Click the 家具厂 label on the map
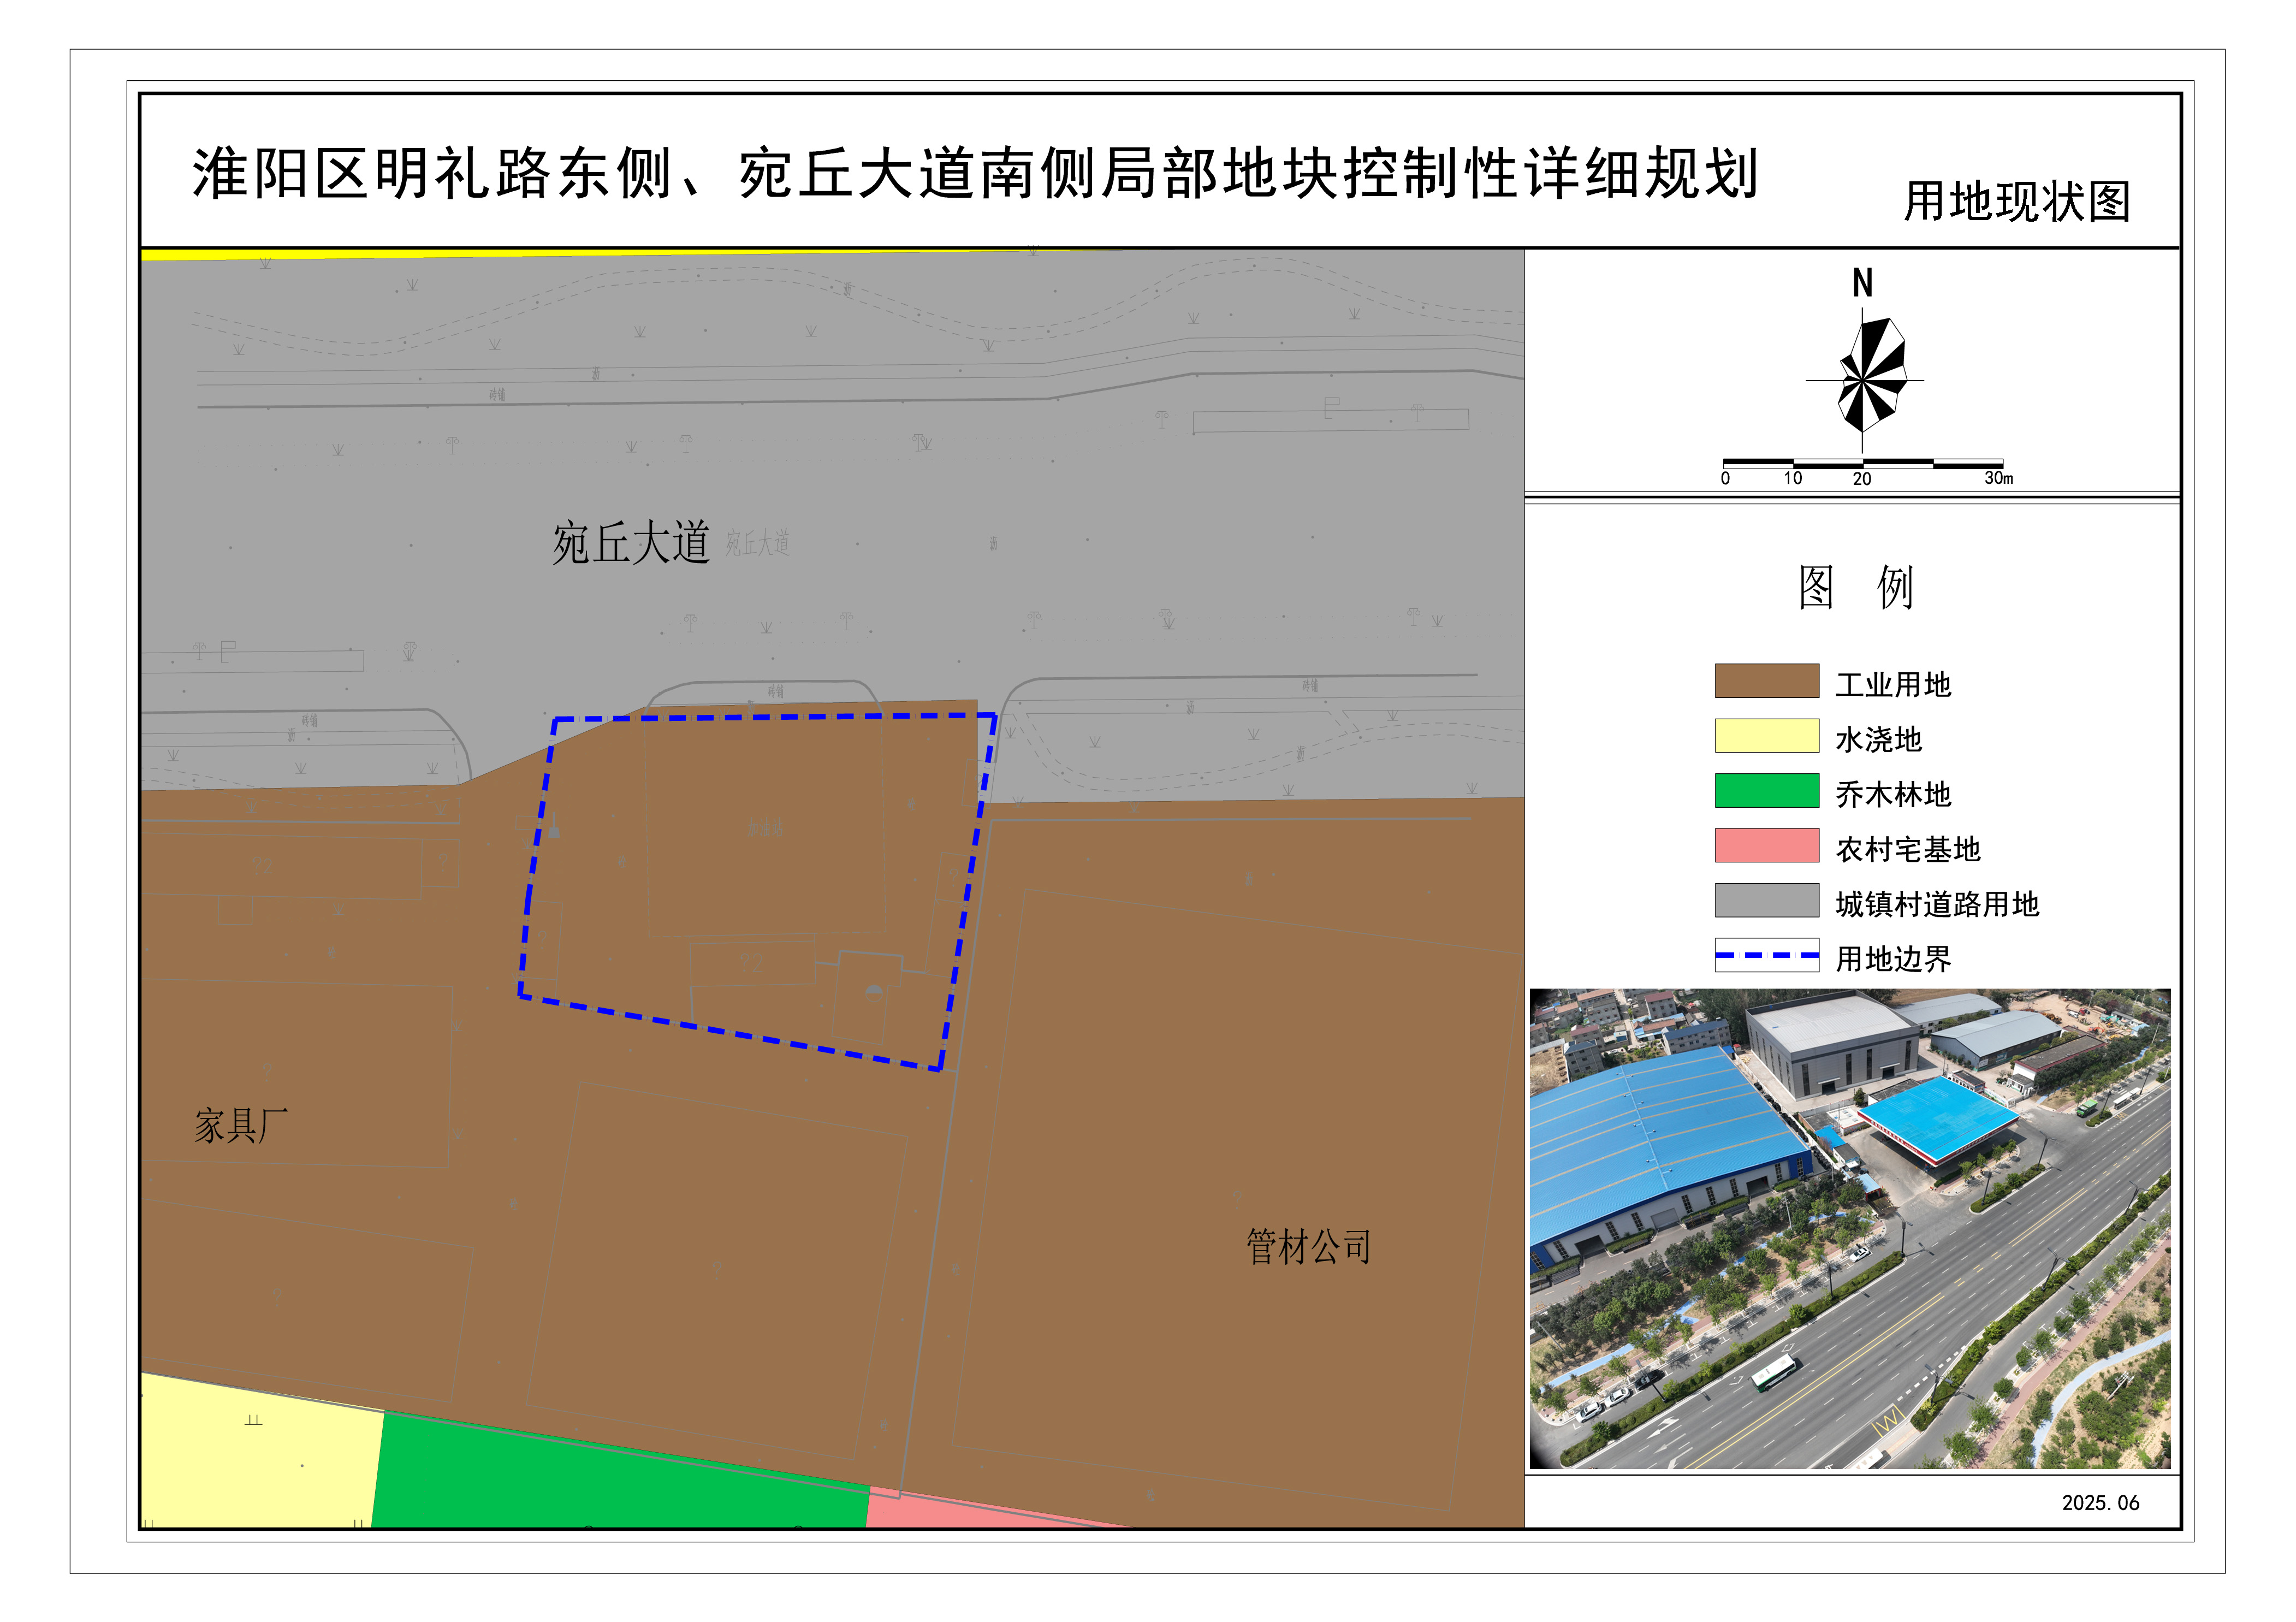Viewport: 2296px width, 1622px height. click(241, 1126)
